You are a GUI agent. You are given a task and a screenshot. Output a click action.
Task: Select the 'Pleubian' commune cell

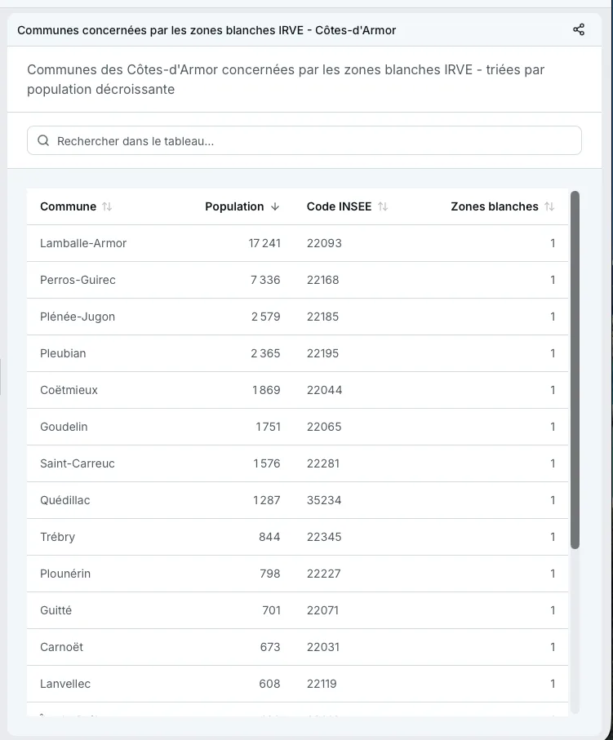[x=63, y=353]
